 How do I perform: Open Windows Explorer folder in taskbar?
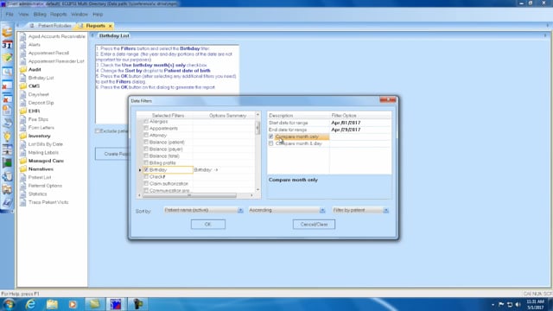(x=52, y=304)
